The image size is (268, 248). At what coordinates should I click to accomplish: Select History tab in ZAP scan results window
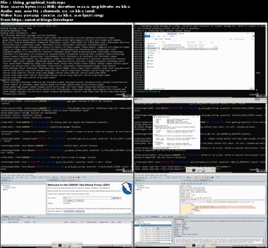click(x=140, y=217)
